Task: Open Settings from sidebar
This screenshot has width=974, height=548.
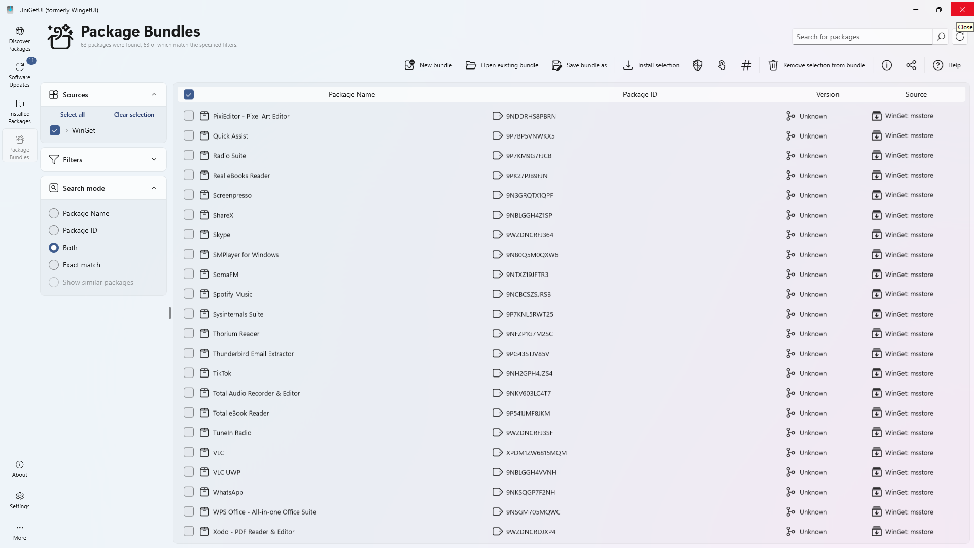Action: pos(19,500)
